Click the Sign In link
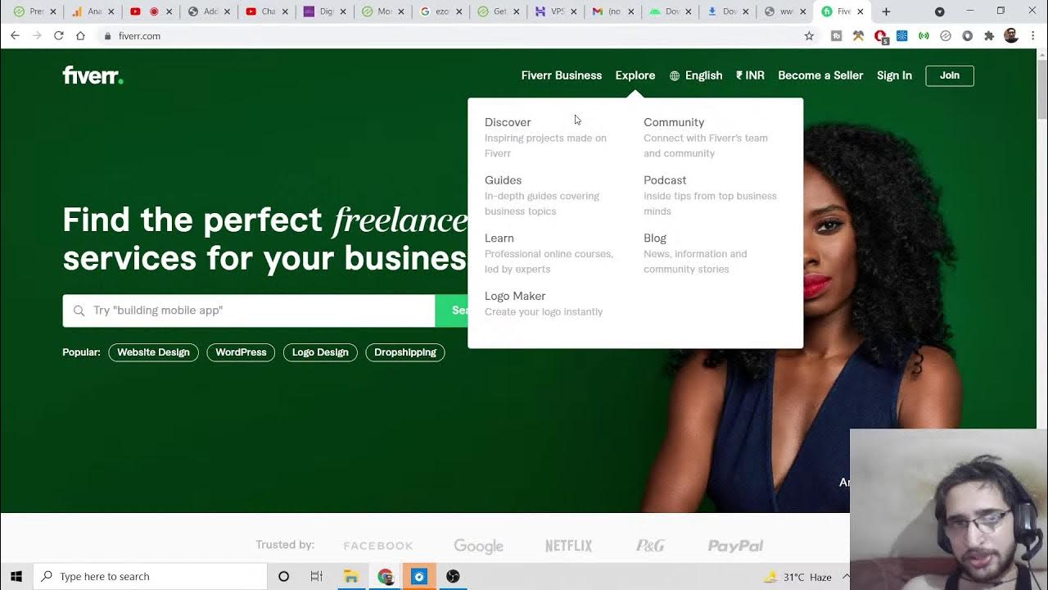Screen dimensions: 1048x590 (x=894, y=75)
